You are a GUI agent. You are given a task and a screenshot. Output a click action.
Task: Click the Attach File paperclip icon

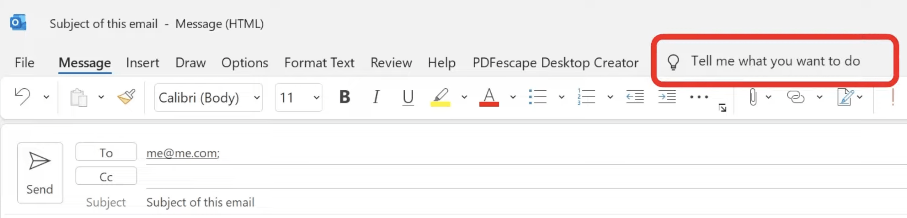753,97
